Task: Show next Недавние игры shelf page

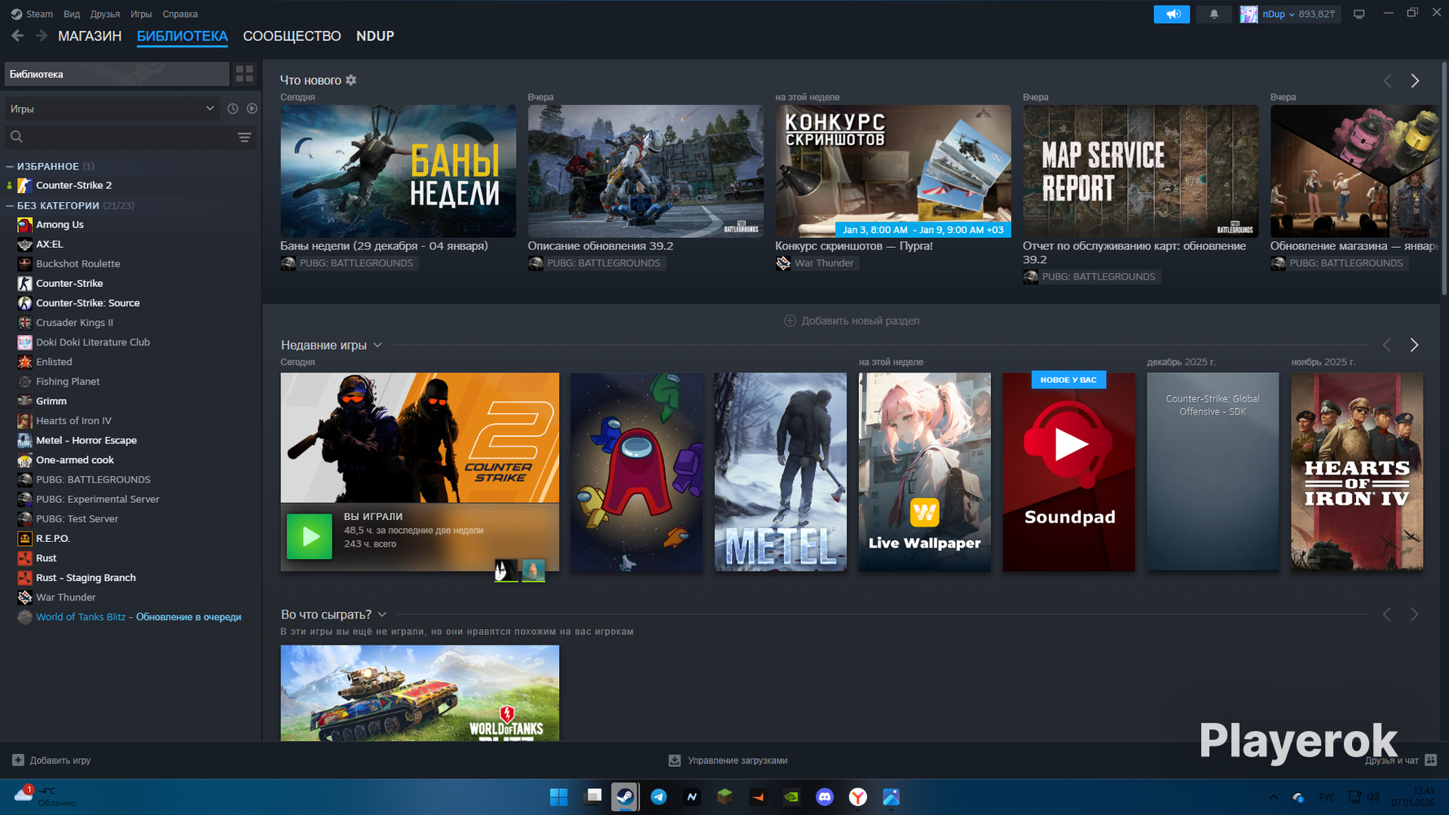Action: point(1414,345)
